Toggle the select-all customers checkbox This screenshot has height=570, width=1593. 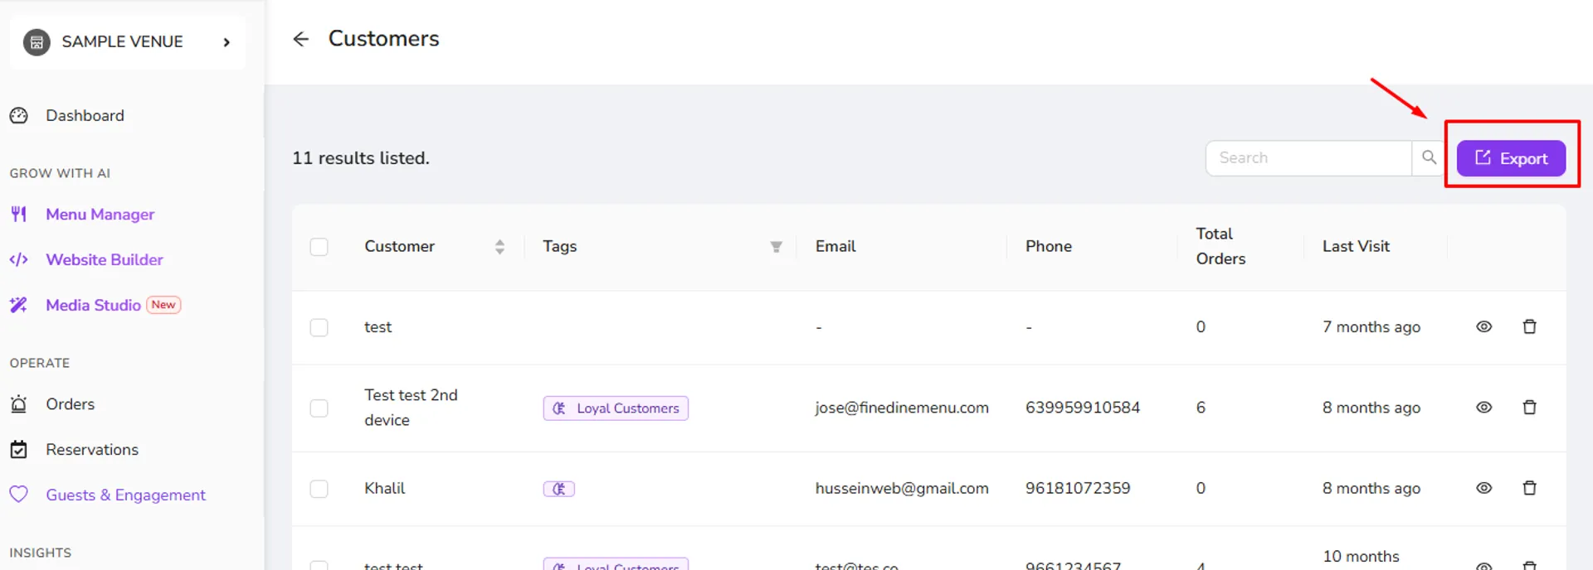[x=319, y=247]
